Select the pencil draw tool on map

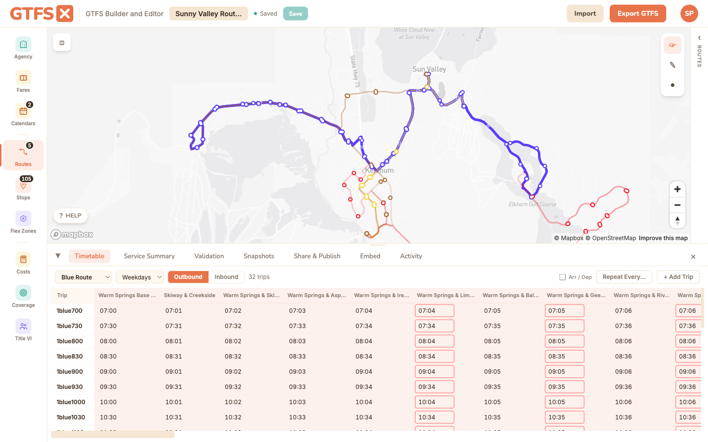coord(673,65)
